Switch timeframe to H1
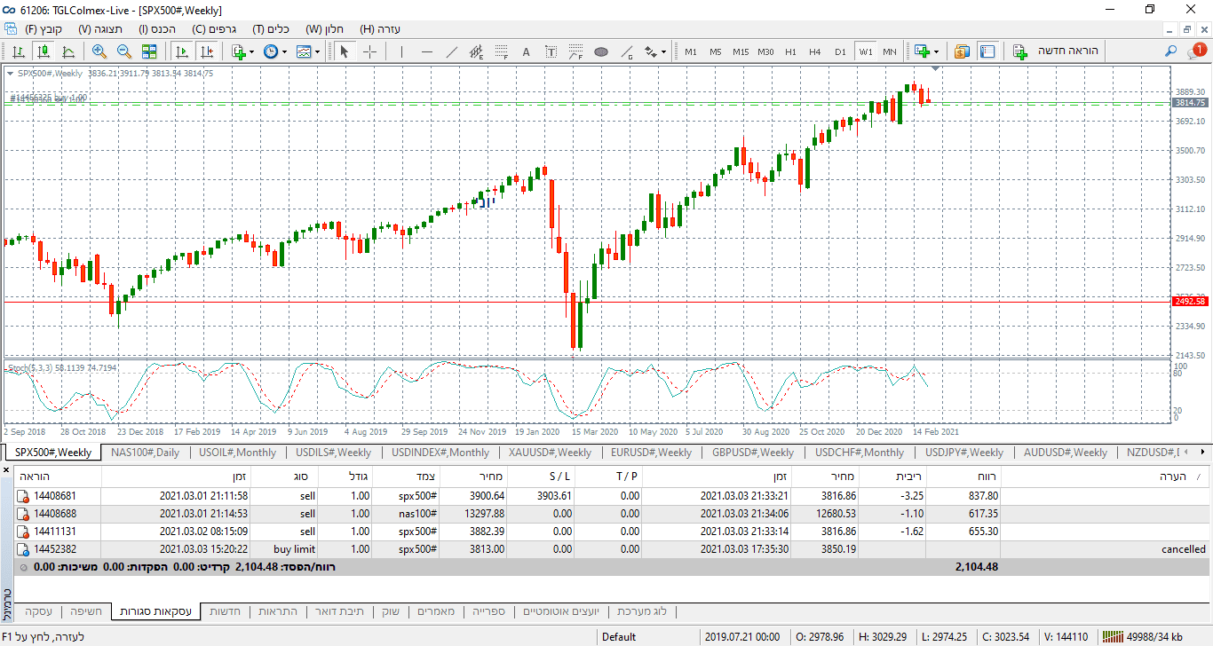The width and height of the screenshot is (1213, 646). (790, 51)
